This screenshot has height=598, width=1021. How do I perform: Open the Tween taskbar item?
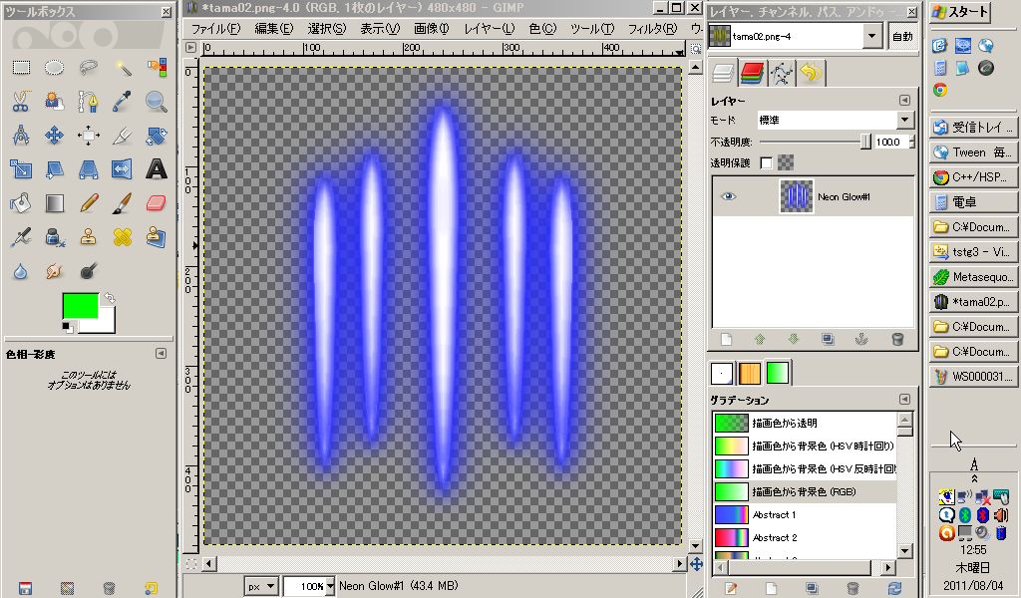coord(973,152)
